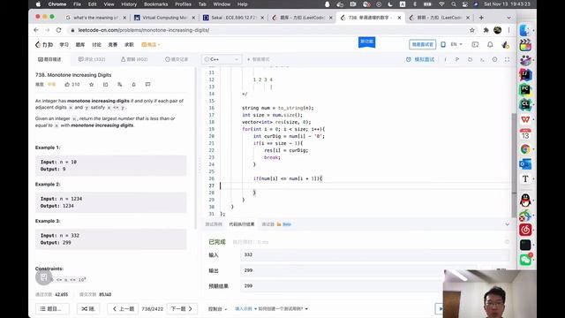Viewport: 565px width, 318px height.
Task: Open the 学习 navigation menu
Action: pyautogui.click(x=64, y=45)
